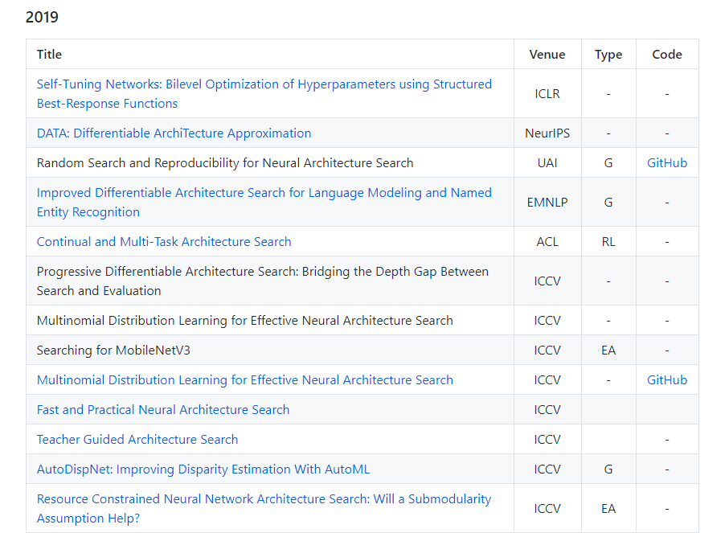725x533 pixels.
Task: Open Resource Constrained Neural Network Architecture Search link
Action: pos(264,499)
